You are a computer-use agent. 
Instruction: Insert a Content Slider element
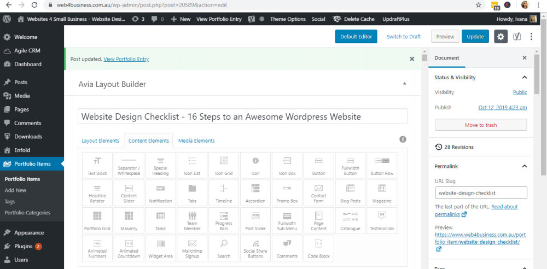129,193
